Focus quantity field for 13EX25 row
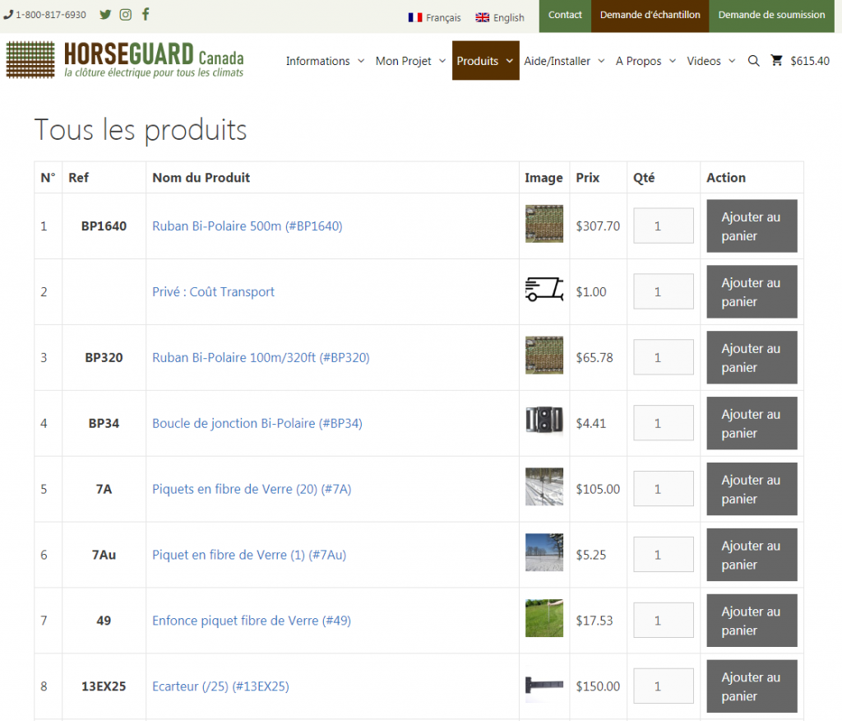842x721 pixels. 664,686
